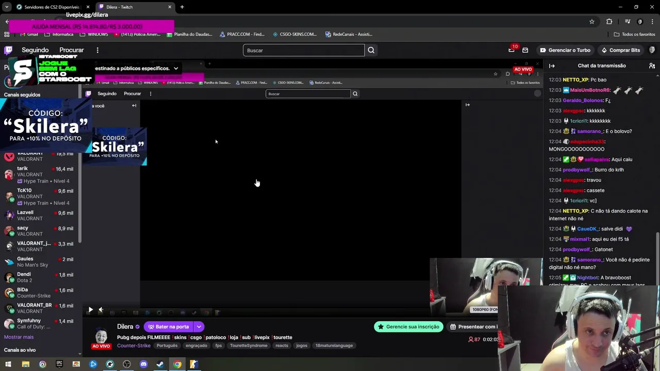Click chat username CaueDK_

click(x=587, y=229)
